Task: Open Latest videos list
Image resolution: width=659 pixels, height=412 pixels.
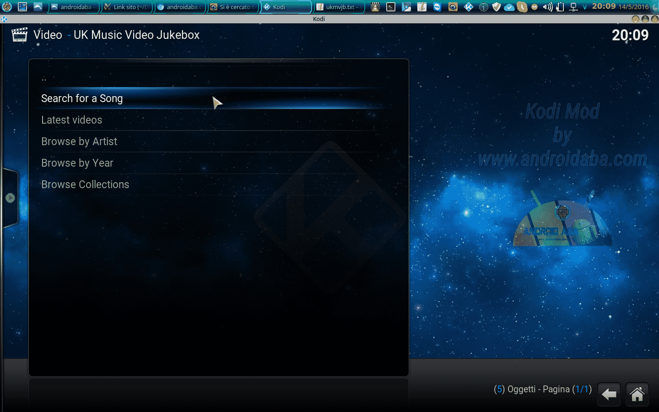Action: (213, 120)
